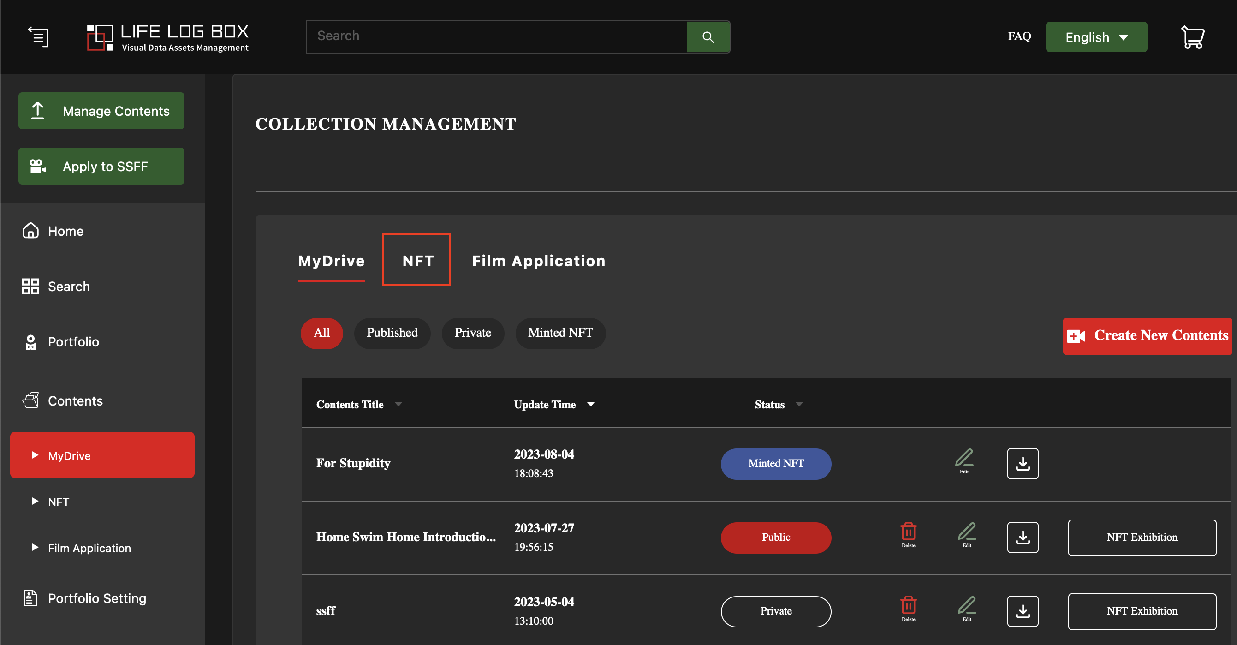
Task: Select the Private filter pill
Action: pyautogui.click(x=472, y=333)
